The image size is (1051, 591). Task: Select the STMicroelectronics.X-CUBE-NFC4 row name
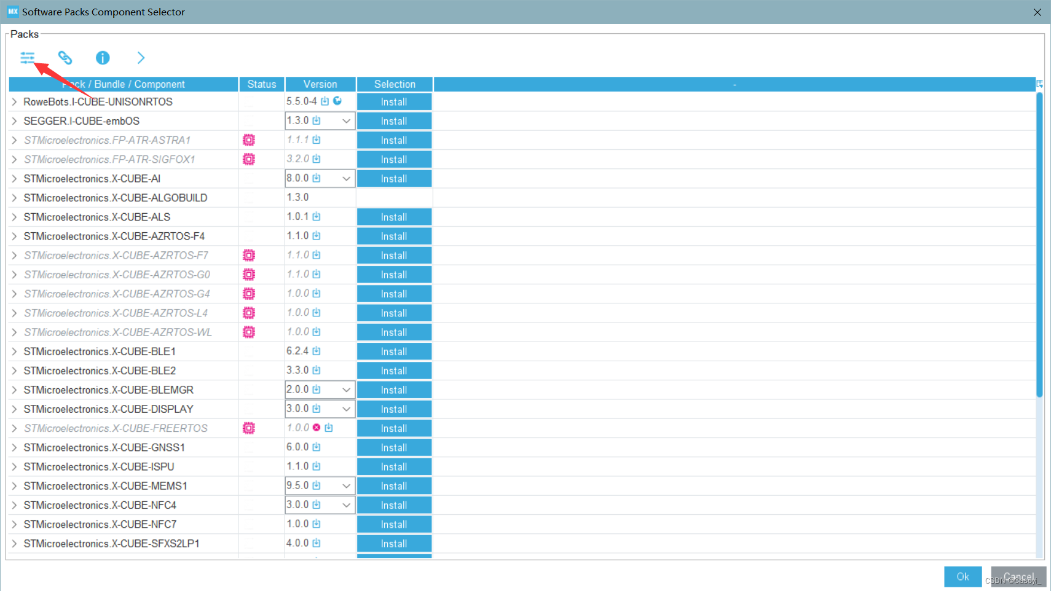(x=100, y=505)
